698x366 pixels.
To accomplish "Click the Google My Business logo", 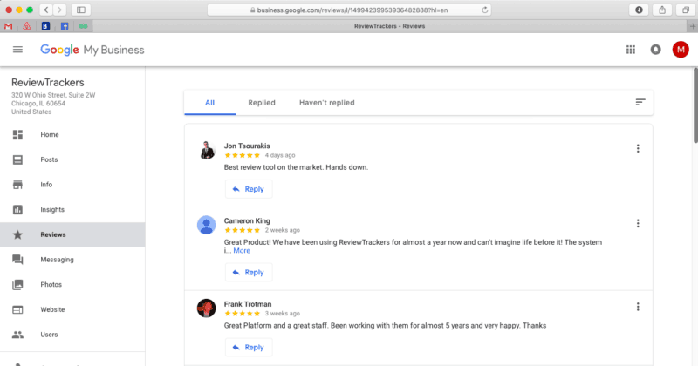I will point(92,50).
